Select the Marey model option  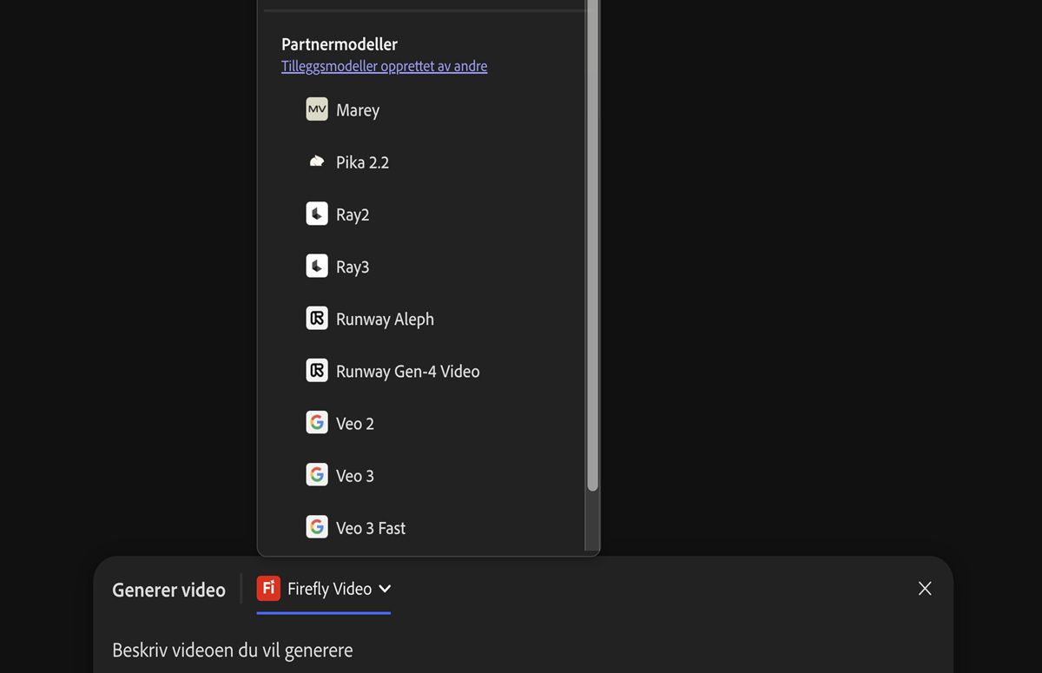(x=358, y=110)
